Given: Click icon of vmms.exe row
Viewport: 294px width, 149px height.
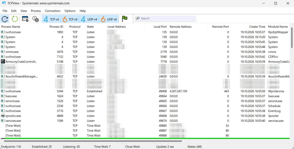Looking at the screenshot, I should tap(3, 52).
